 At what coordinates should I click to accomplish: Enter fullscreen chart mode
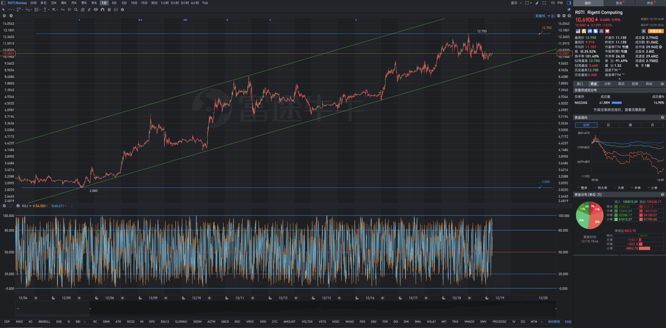[x=544, y=3]
